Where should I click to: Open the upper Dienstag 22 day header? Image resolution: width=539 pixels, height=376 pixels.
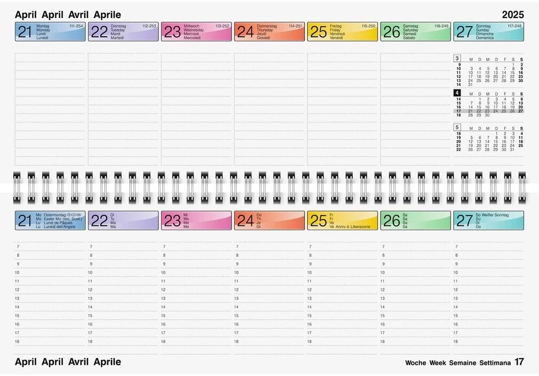pyautogui.click(x=123, y=32)
